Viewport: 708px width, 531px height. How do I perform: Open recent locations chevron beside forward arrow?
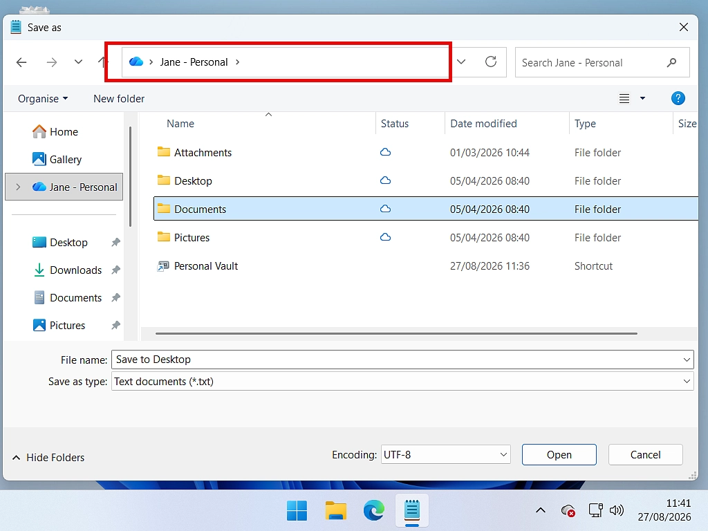[78, 62]
